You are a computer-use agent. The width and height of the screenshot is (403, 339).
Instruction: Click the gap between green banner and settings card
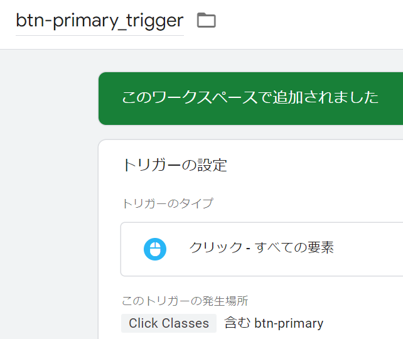[251, 132]
